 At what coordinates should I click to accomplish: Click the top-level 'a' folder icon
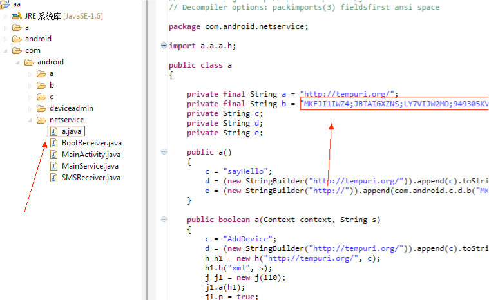tap(17, 28)
